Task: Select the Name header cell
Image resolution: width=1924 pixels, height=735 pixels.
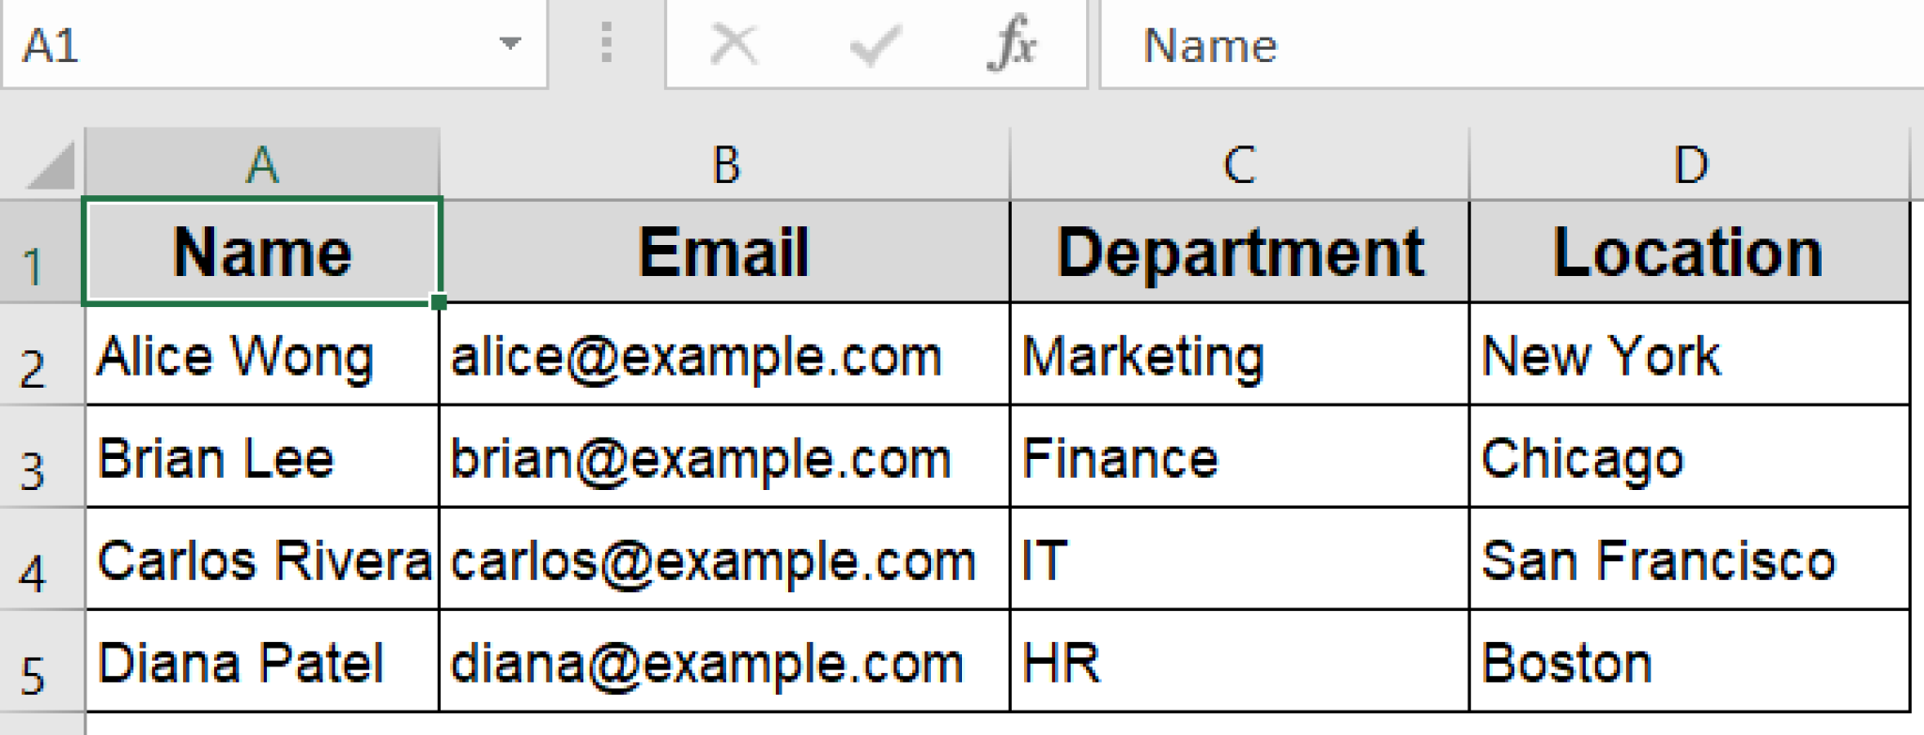Action: pyautogui.click(x=260, y=251)
